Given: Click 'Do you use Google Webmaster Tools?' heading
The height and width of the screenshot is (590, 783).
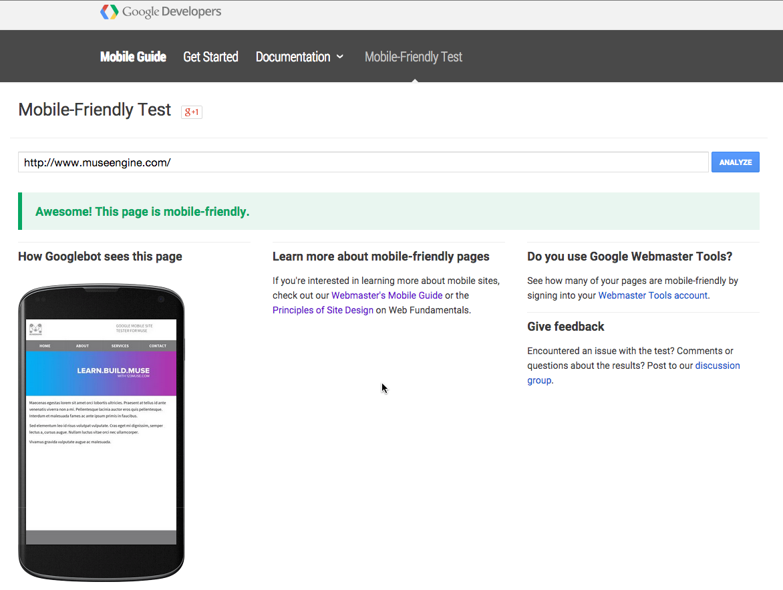Looking at the screenshot, I should pos(630,257).
